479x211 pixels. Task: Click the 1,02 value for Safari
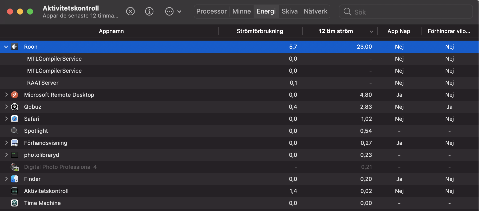tap(366, 119)
